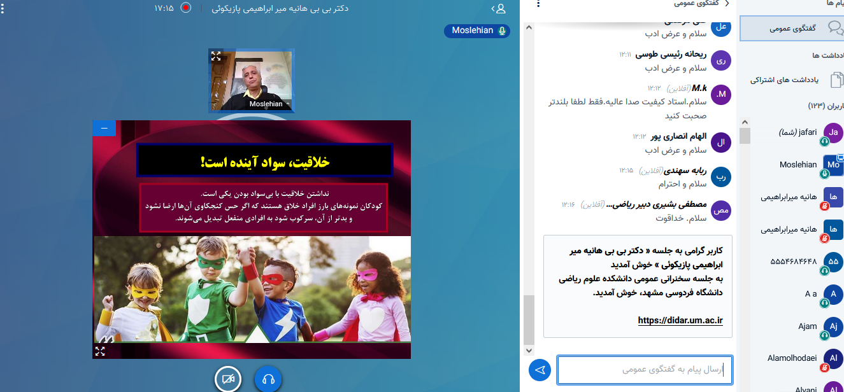Select user Moslehian in users list
Screen dimensions: 844x392
(798, 164)
